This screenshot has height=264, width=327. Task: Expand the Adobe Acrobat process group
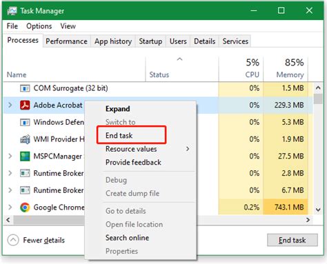tap(10, 105)
